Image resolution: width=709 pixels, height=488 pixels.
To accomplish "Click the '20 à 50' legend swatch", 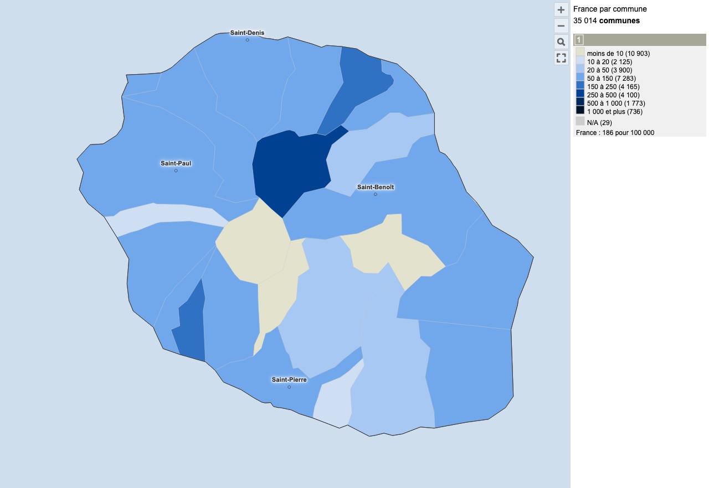I will pos(580,70).
